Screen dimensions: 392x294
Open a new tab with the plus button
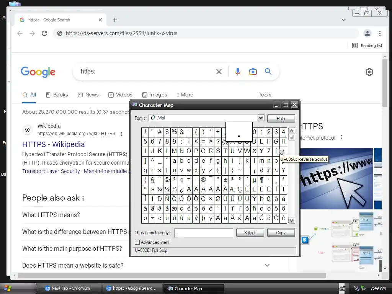click(115, 20)
